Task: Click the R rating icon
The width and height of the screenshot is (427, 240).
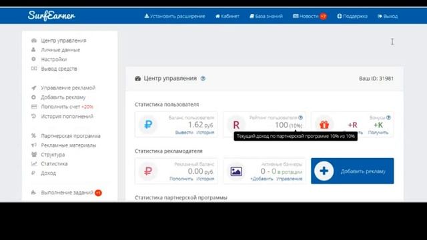Action: 236,125
